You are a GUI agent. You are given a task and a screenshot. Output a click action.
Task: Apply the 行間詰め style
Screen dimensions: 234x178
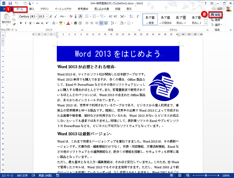[165, 20]
